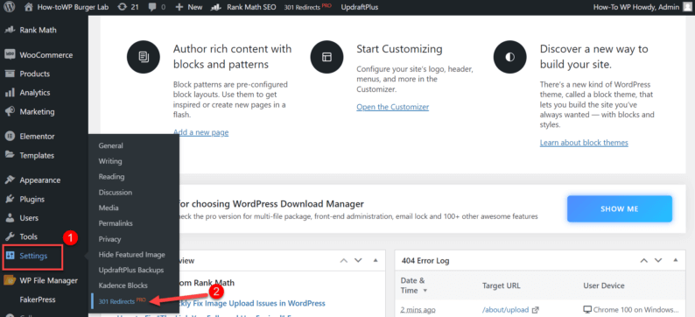
Task: Click the half-circle block theme icon
Action: point(510,57)
